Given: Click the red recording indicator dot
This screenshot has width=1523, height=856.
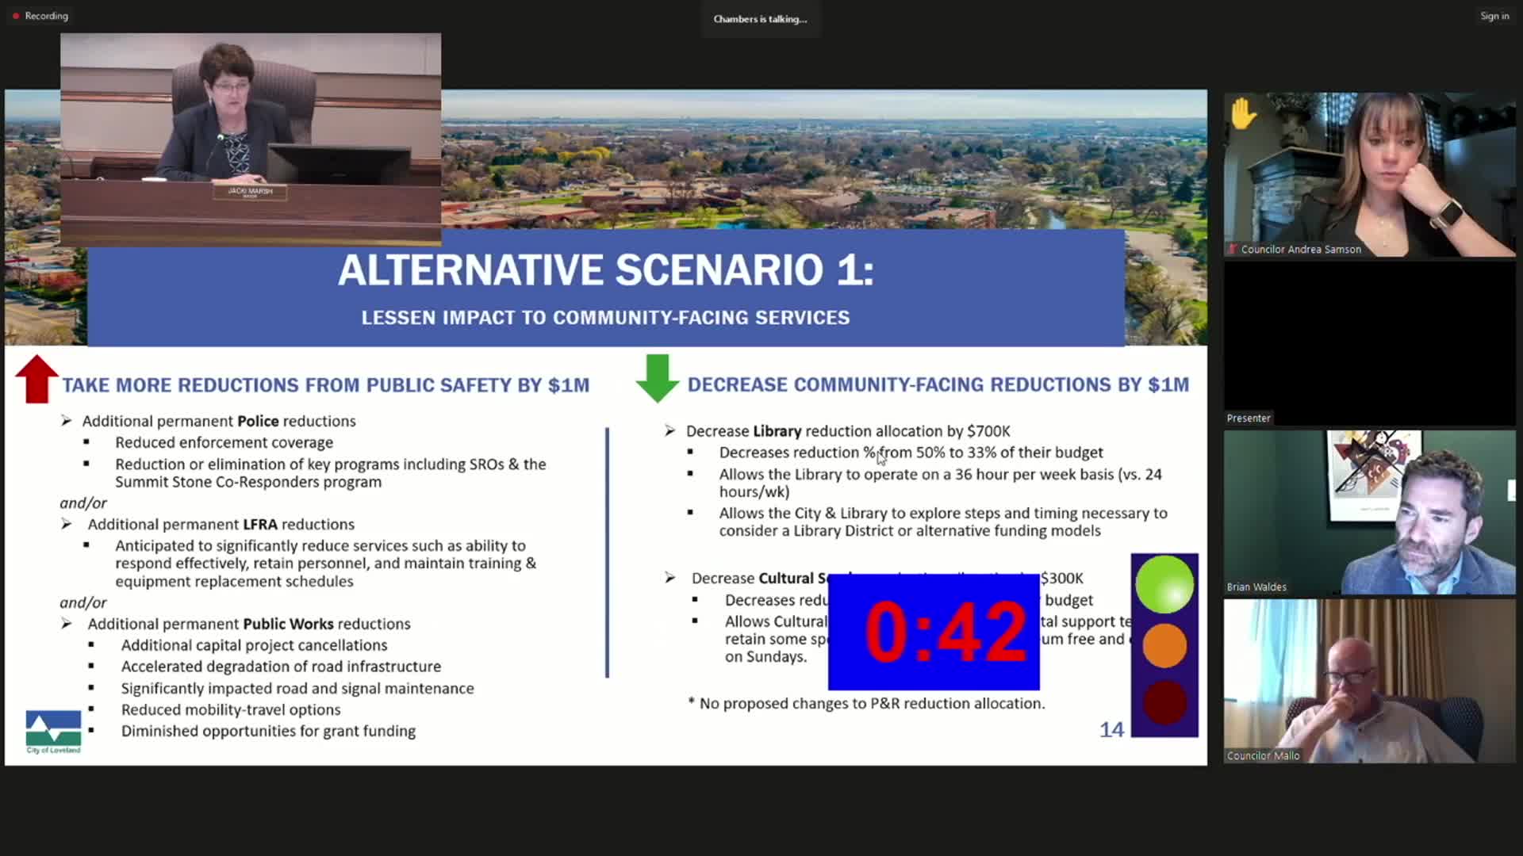Looking at the screenshot, I should [x=16, y=16].
